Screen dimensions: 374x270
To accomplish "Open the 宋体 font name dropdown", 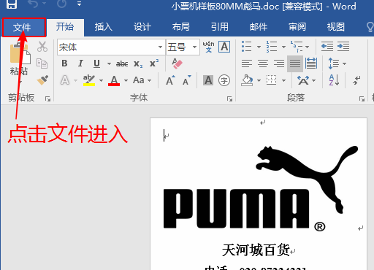I will coord(160,47).
